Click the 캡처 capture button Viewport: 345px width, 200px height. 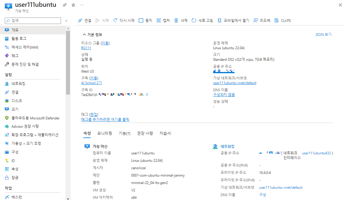point(163,20)
